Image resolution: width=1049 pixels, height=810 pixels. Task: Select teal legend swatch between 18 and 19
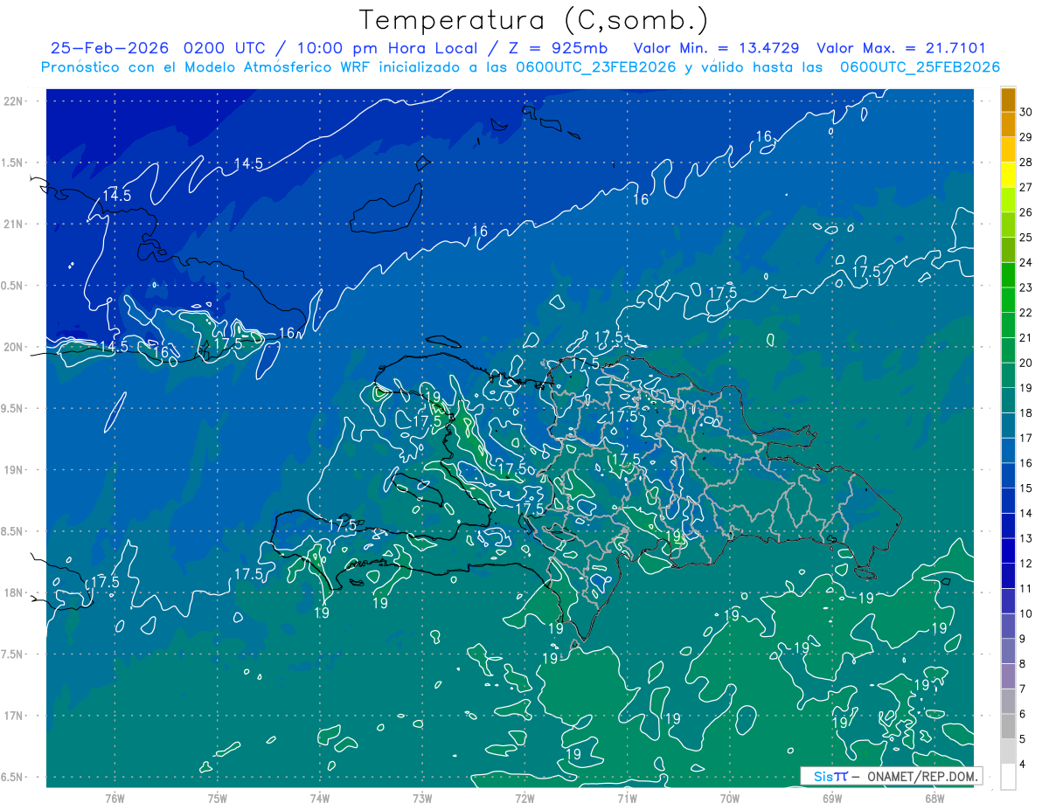(x=1008, y=401)
